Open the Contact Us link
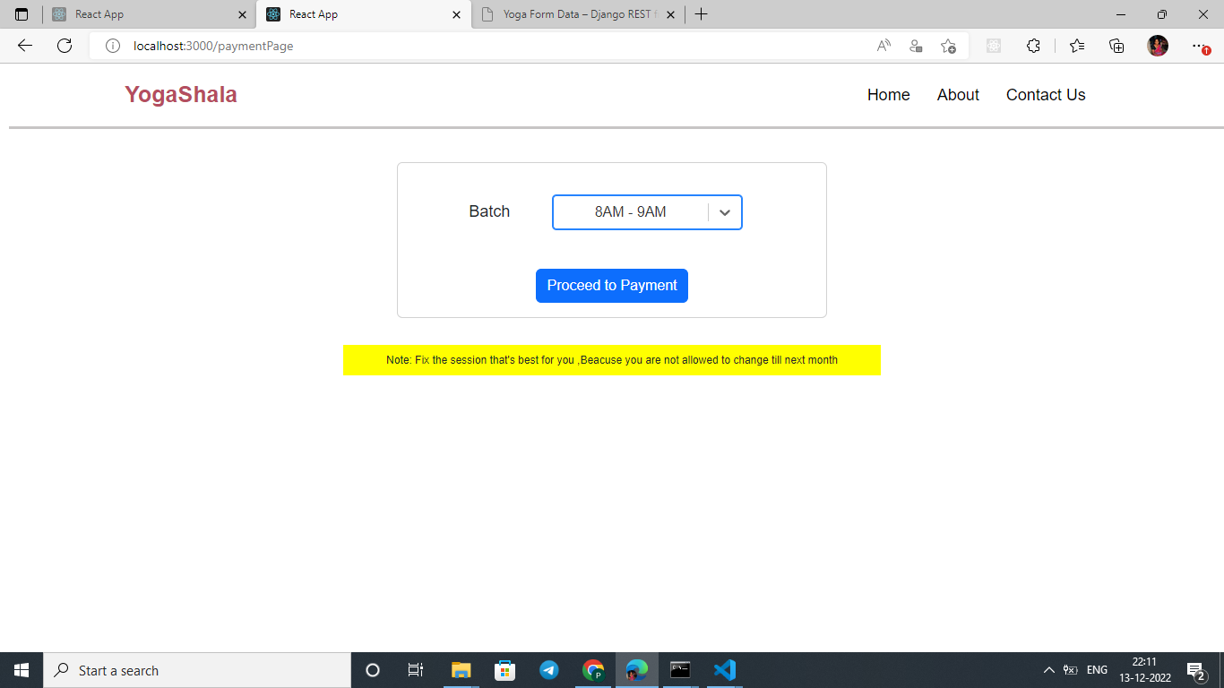This screenshot has height=688, width=1224. tap(1046, 94)
